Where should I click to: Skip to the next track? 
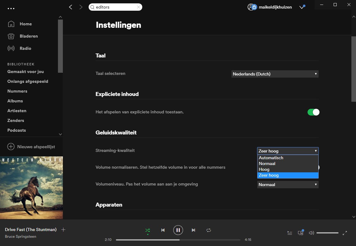click(193, 230)
